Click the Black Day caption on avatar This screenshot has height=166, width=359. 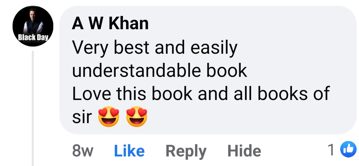33,38
